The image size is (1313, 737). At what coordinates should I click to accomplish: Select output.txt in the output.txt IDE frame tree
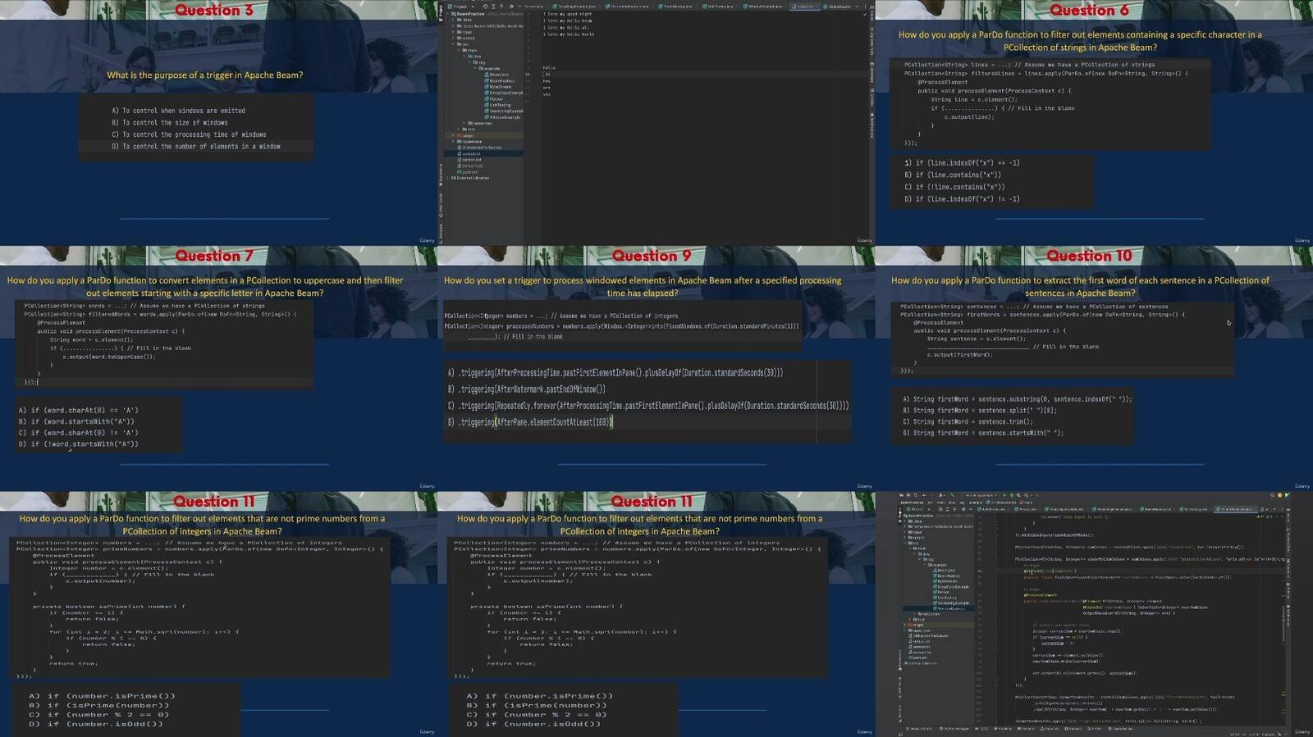point(470,153)
